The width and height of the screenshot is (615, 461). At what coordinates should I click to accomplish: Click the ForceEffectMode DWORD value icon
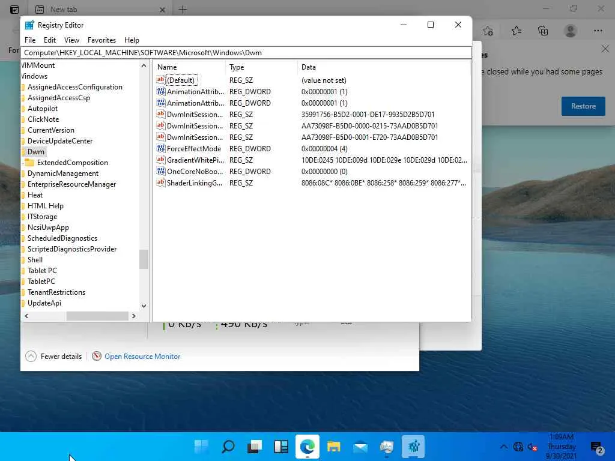coord(160,149)
